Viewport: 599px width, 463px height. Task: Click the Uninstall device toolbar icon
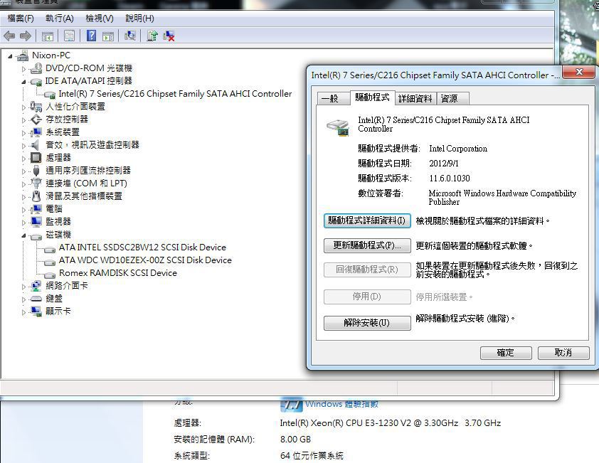coord(169,36)
